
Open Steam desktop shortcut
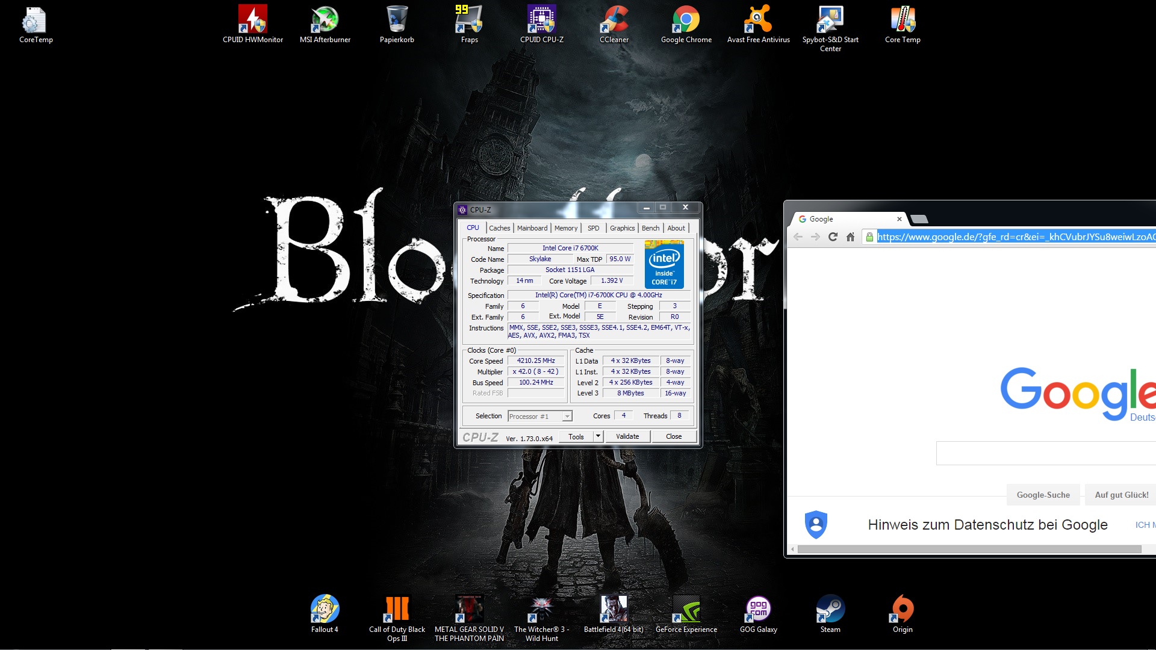pos(830,614)
